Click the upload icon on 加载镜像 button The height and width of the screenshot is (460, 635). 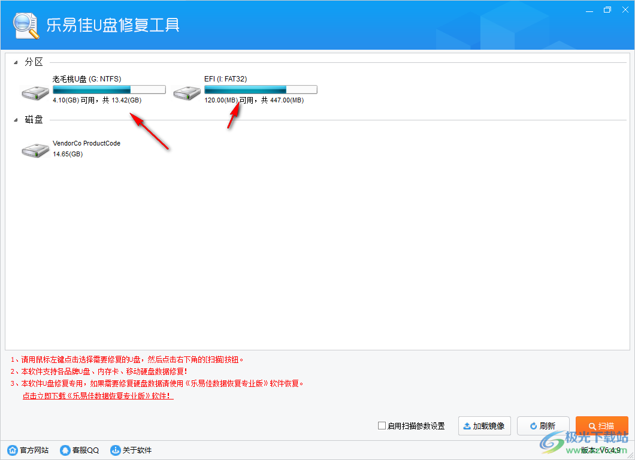pos(467,425)
